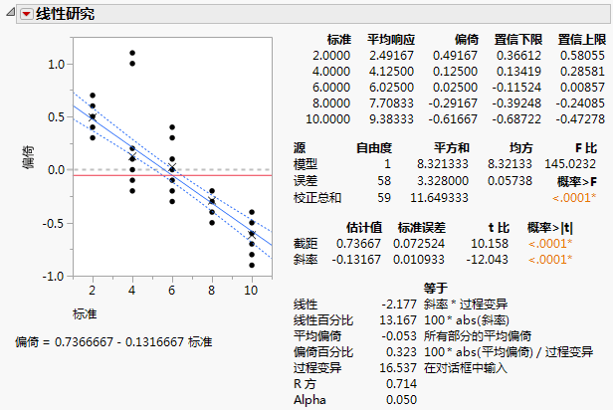613x410 pixels.
Task: Select the 均方 column header
Action: tap(521, 148)
